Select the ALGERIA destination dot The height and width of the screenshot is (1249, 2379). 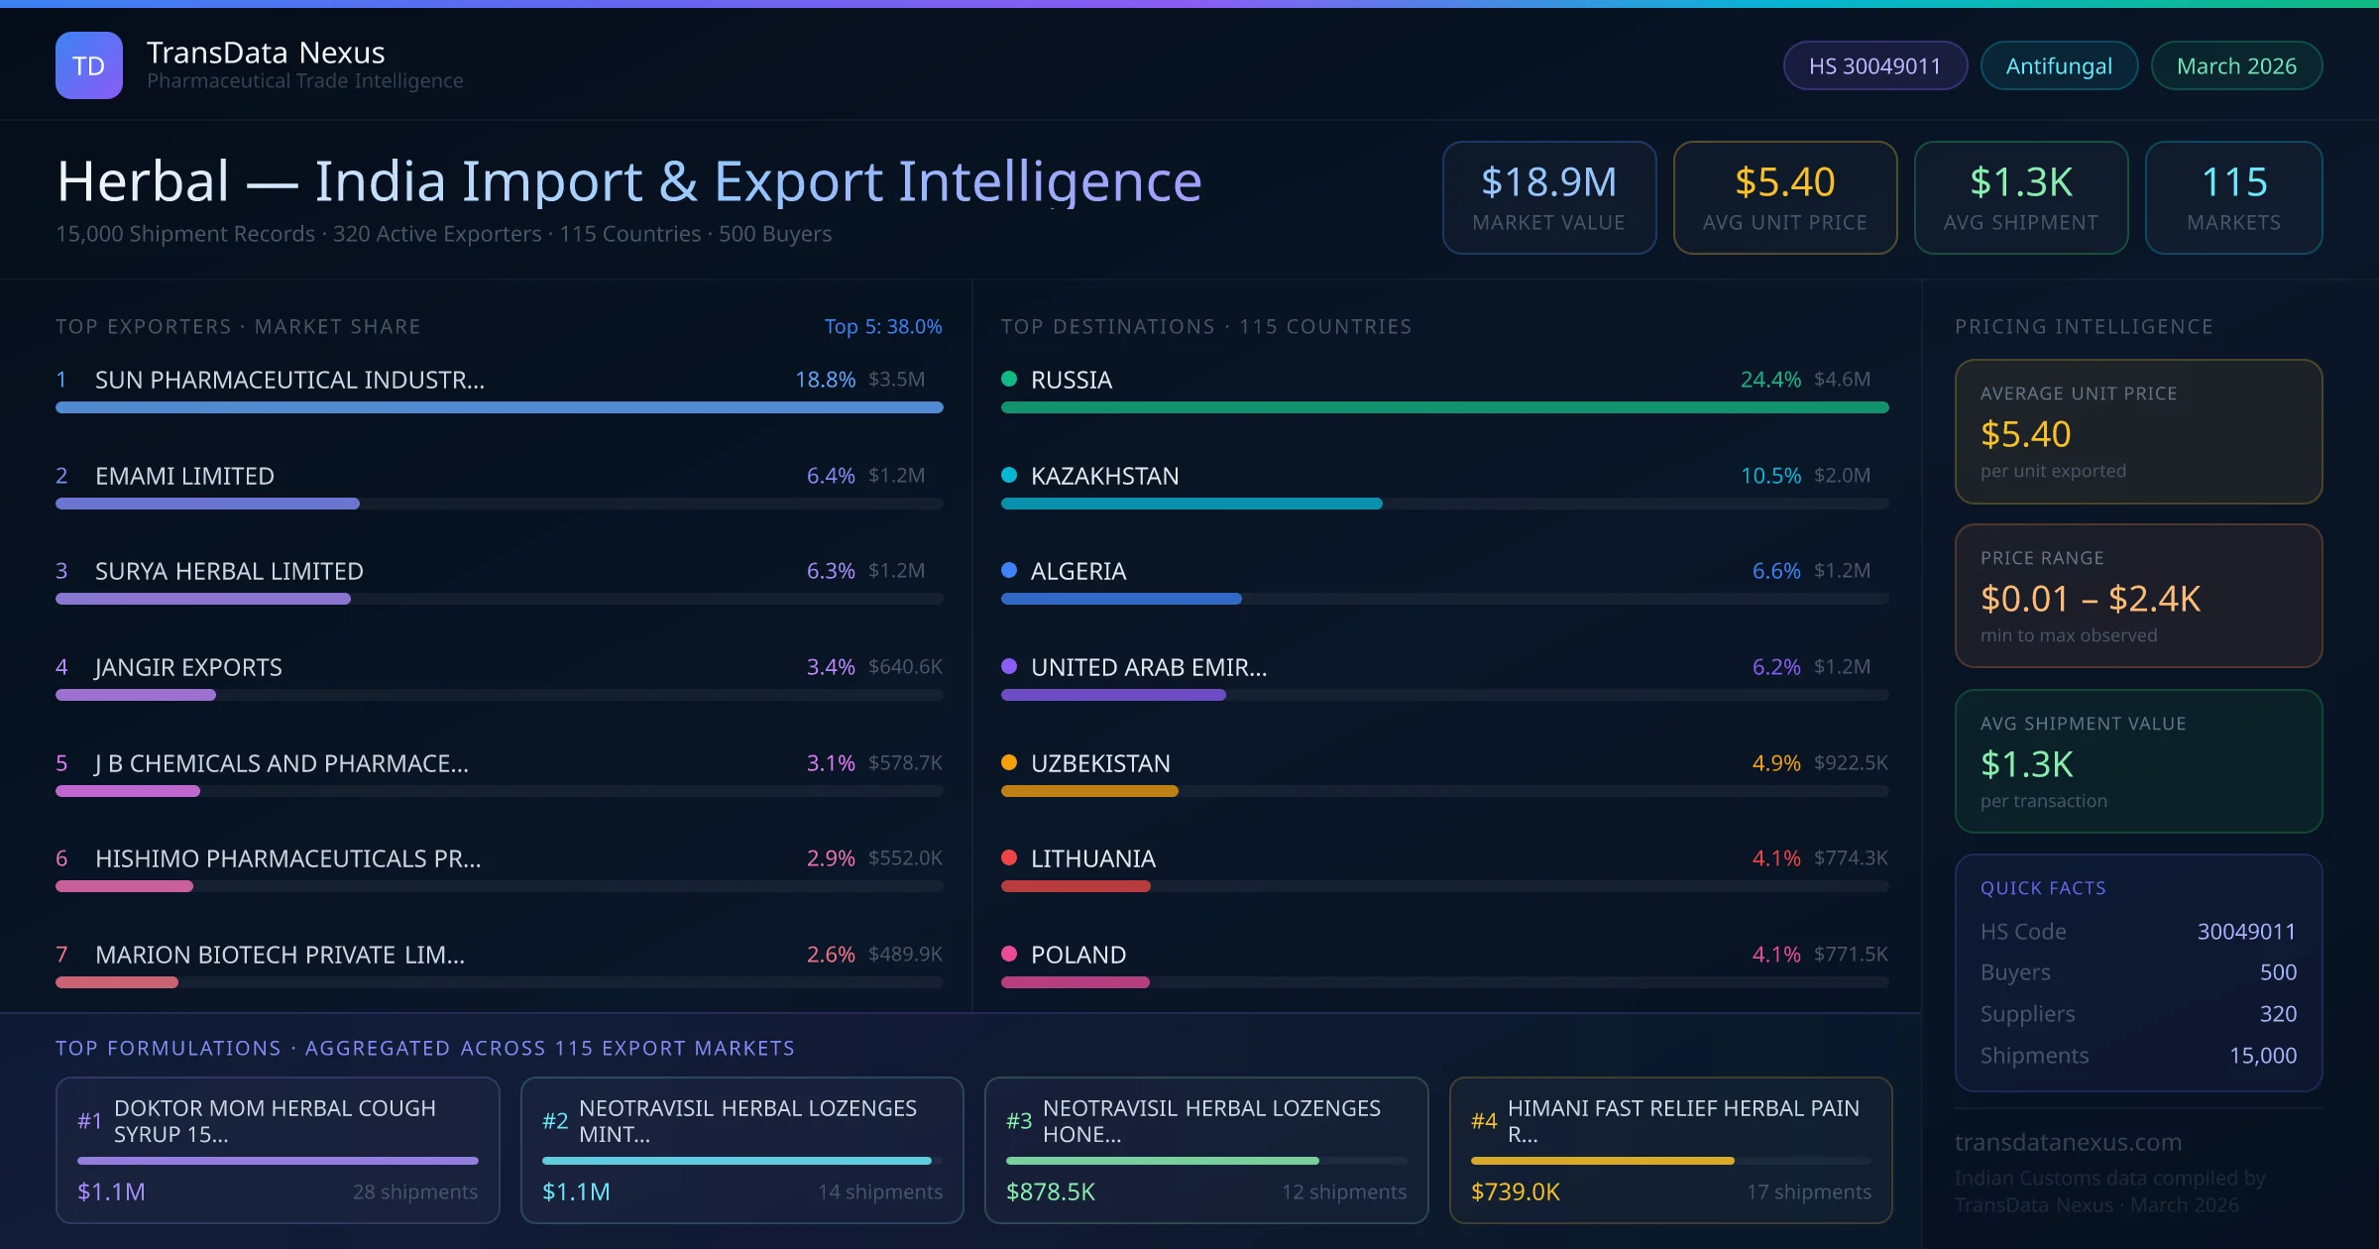[x=1009, y=570]
